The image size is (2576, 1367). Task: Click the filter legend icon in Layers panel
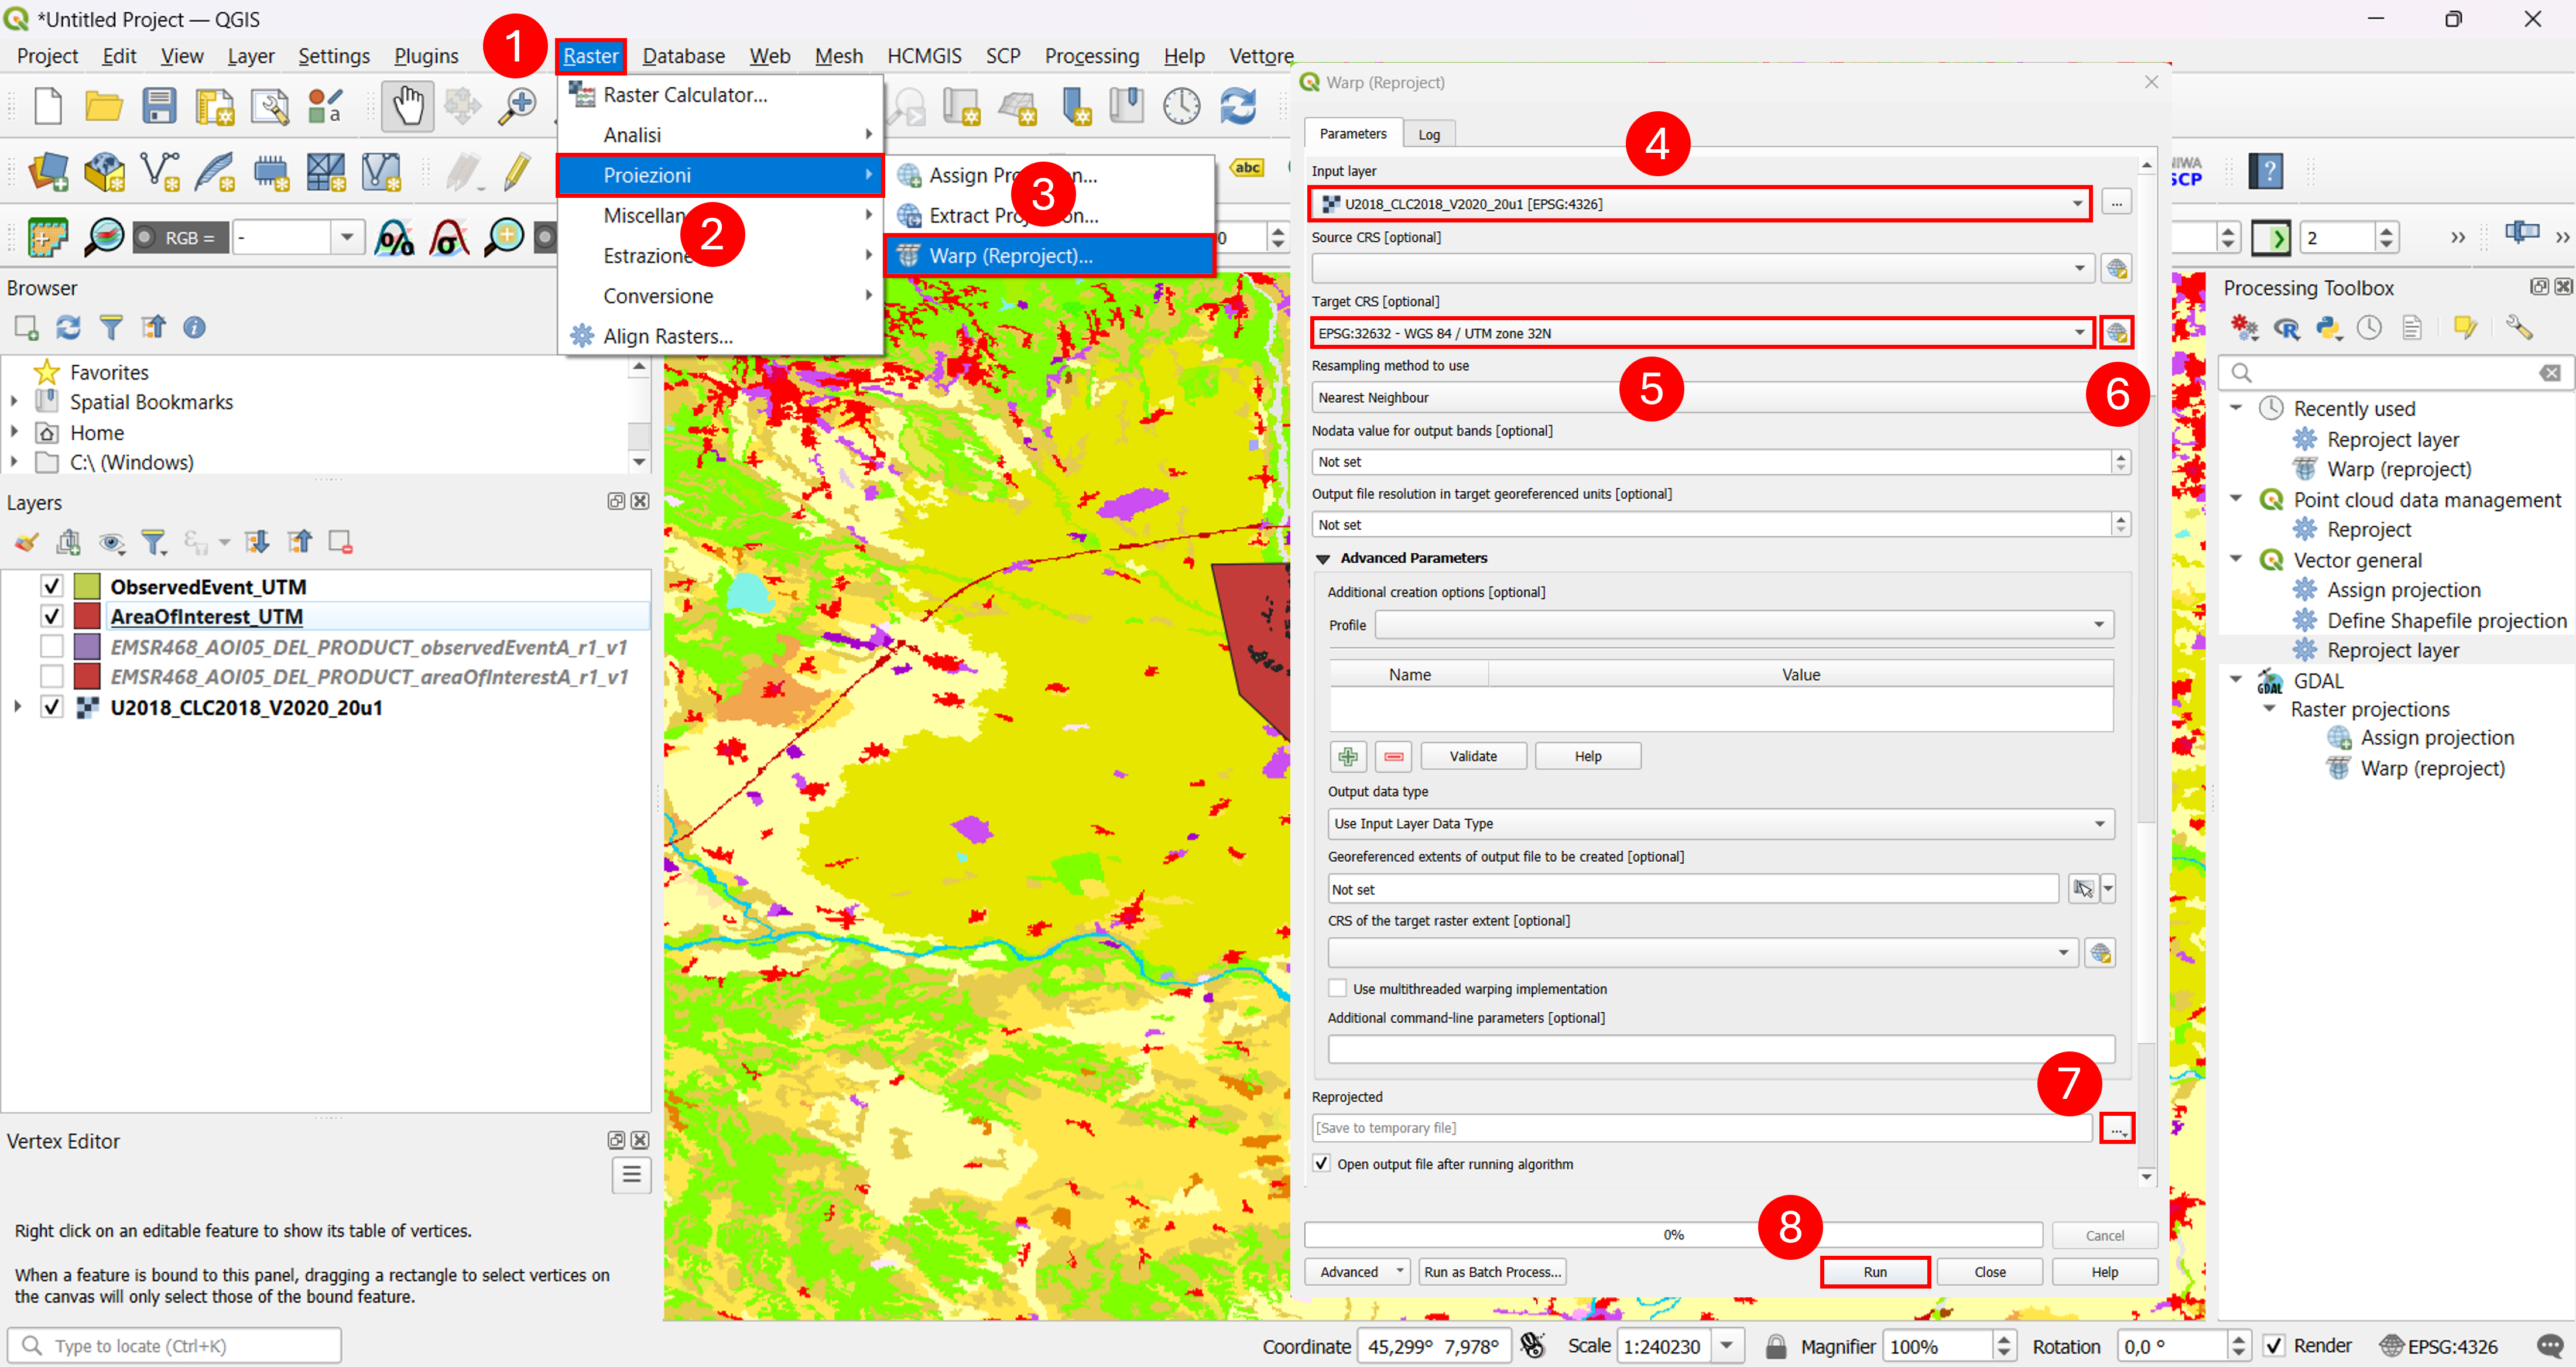coord(153,542)
